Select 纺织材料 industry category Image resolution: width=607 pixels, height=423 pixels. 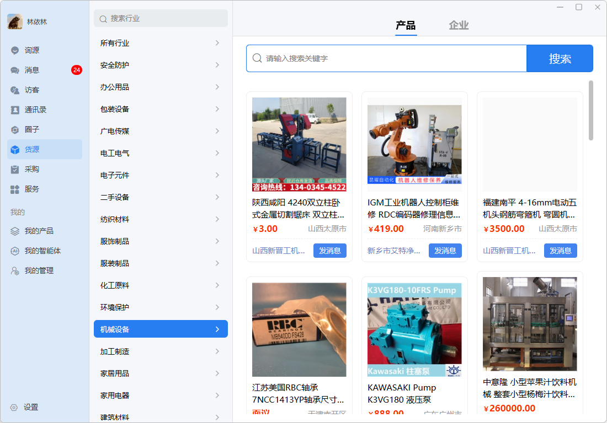click(x=161, y=219)
